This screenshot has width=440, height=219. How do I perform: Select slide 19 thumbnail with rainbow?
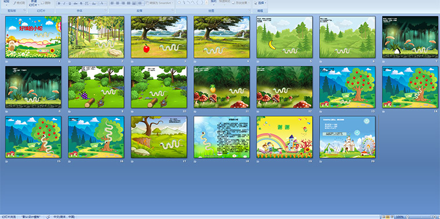pyautogui.click(x=284, y=137)
